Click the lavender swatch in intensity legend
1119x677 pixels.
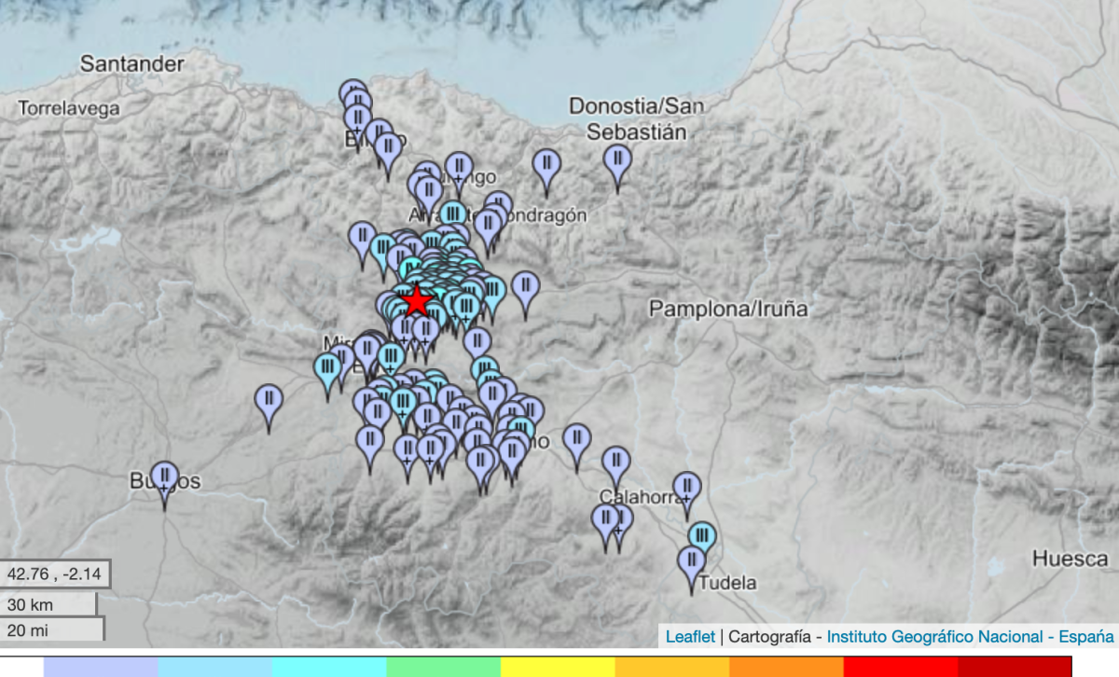coord(101,666)
